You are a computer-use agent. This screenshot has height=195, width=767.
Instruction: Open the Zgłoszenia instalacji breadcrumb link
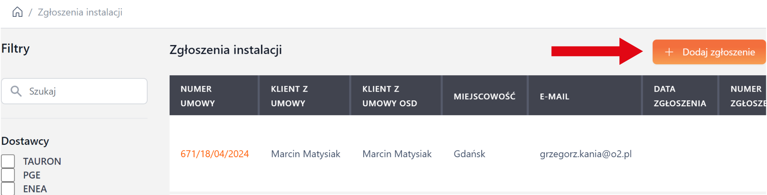coord(80,12)
